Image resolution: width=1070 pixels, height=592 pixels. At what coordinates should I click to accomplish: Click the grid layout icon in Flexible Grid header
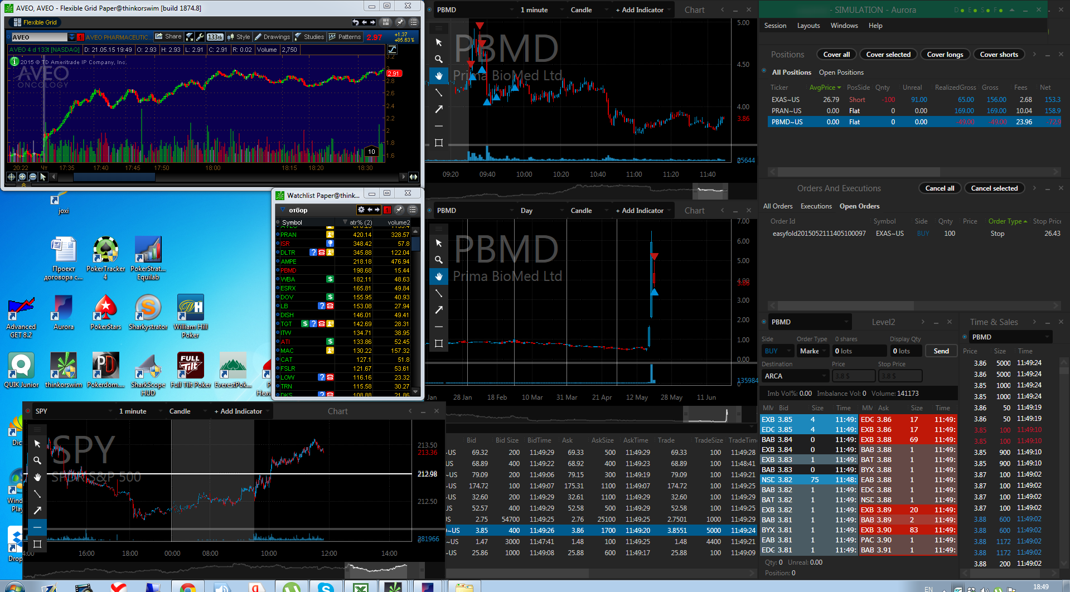click(x=385, y=22)
